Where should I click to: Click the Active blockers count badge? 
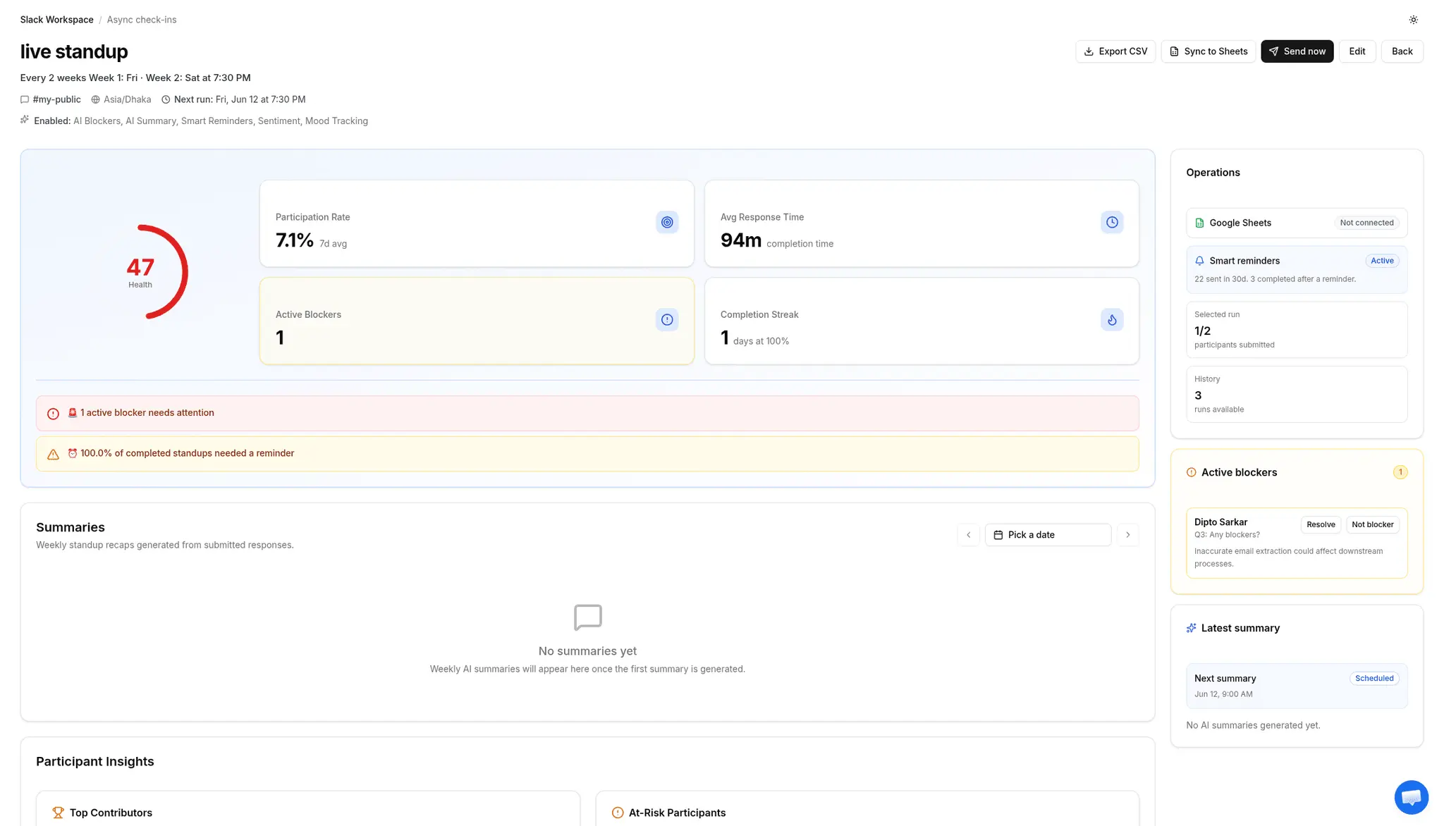point(1400,472)
